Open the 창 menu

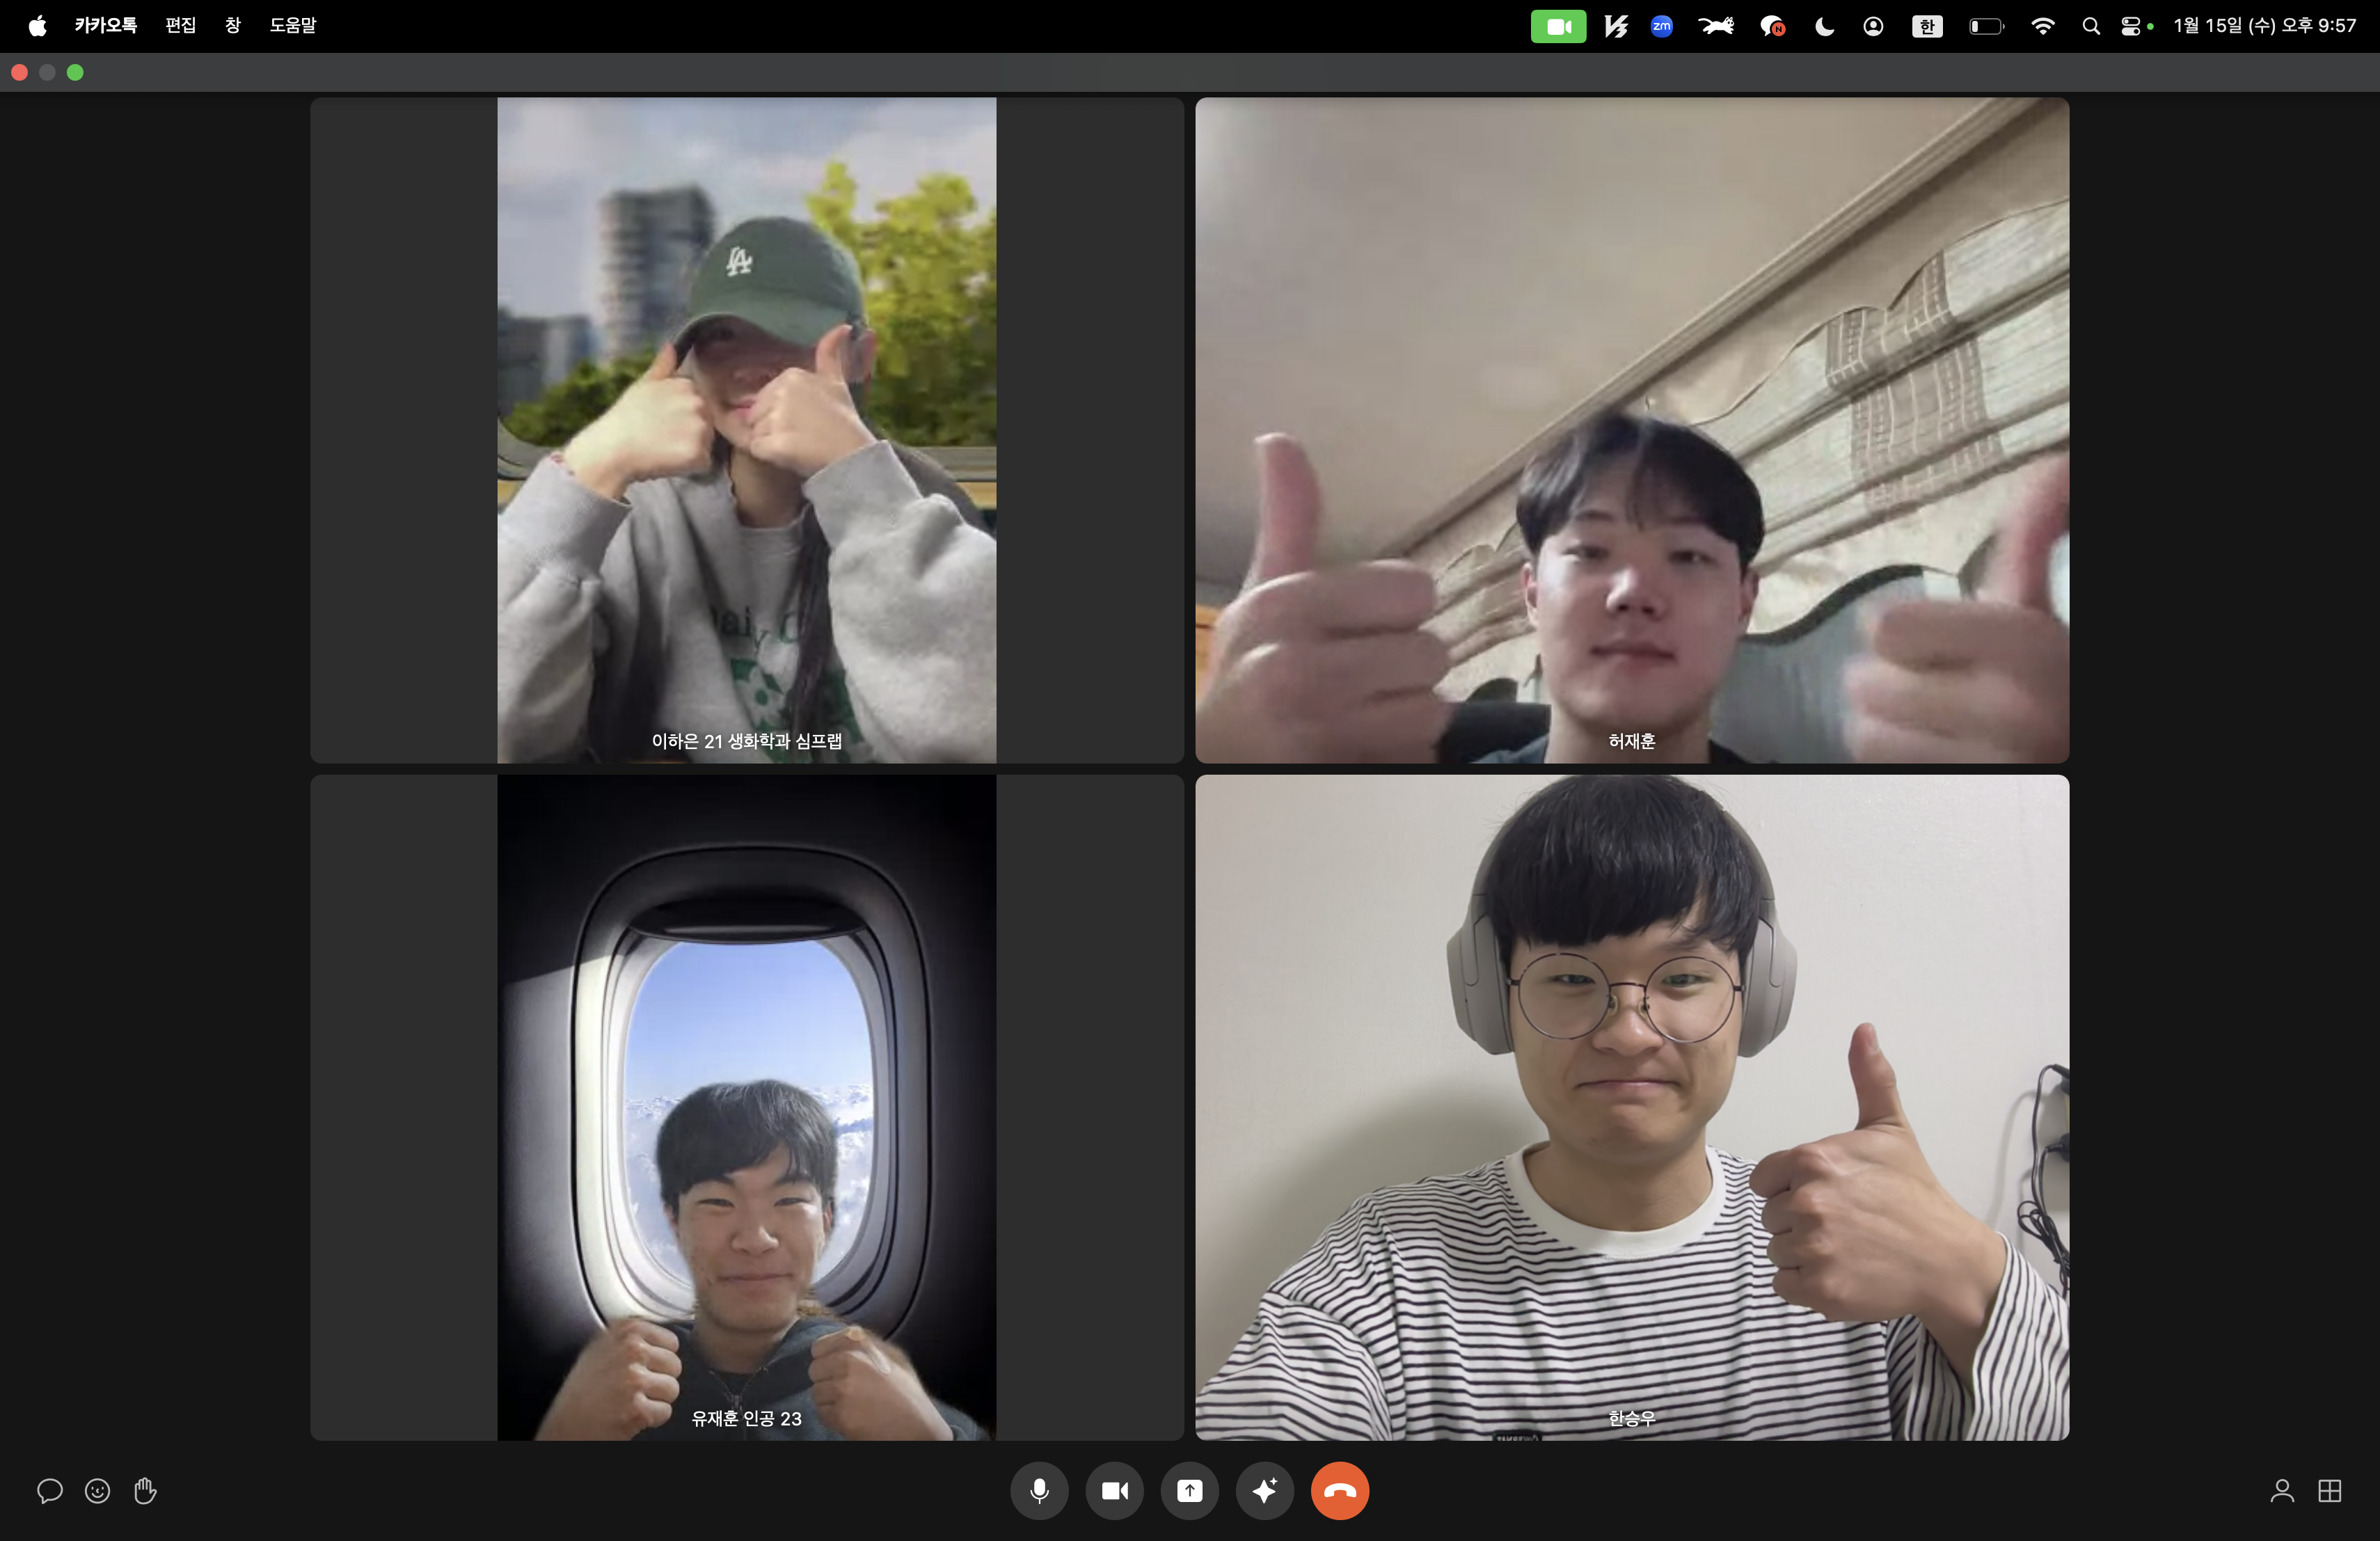[232, 25]
